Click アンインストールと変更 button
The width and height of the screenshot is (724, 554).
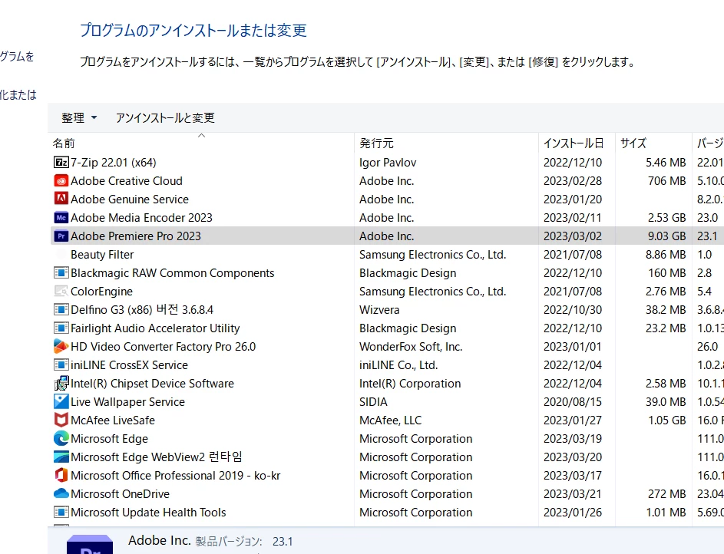[165, 117]
